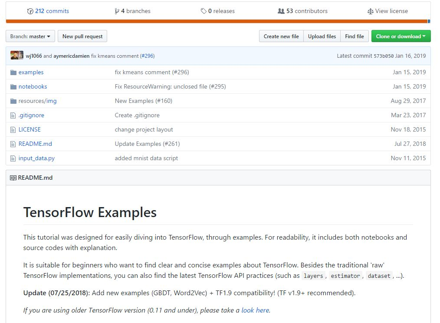Image resolution: width=440 pixels, height=323 pixels.
Task: Open the examples folder
Action: pos(31,72)
